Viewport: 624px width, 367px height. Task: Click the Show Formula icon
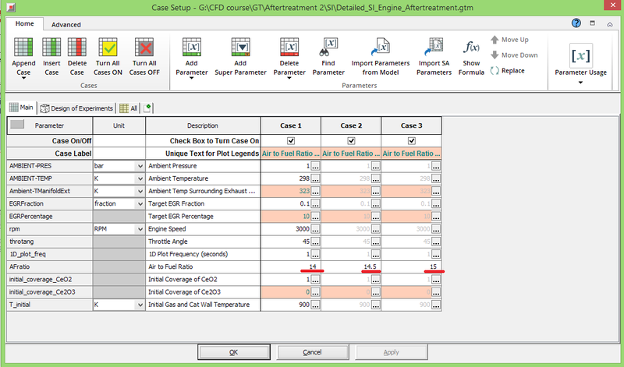click(x=471, y=49)
